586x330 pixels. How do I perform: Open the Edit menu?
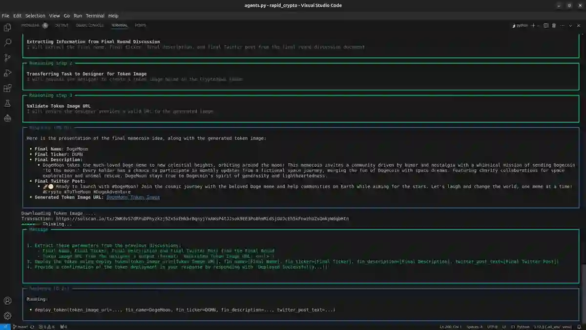18,16
